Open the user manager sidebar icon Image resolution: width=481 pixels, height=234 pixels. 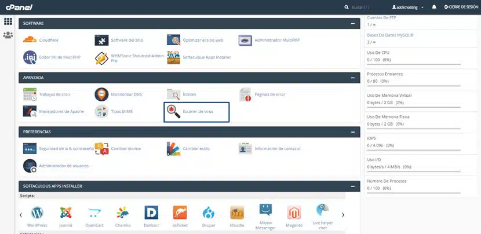(8, 35)
